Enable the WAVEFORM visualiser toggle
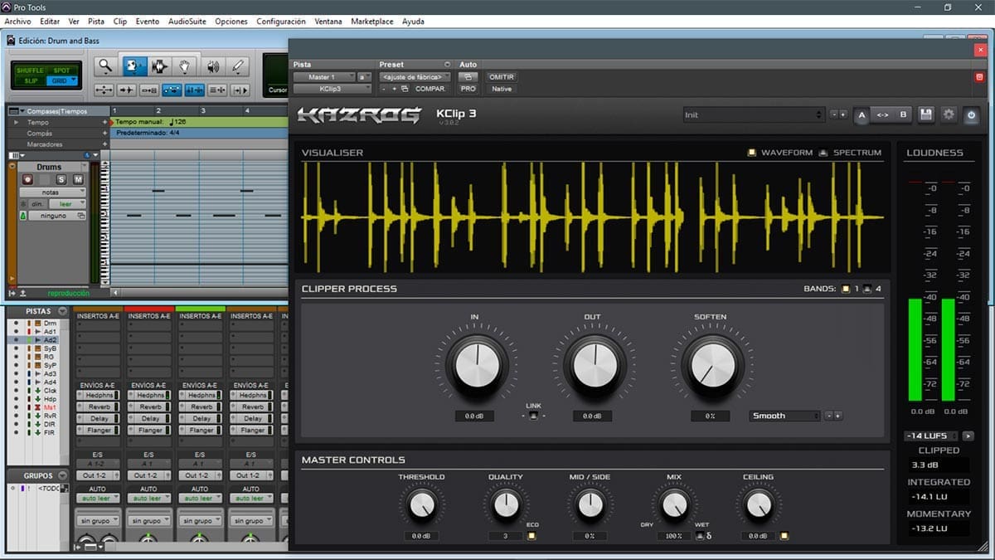The height and width of the screenshot is (560, 995). (752, 153)
